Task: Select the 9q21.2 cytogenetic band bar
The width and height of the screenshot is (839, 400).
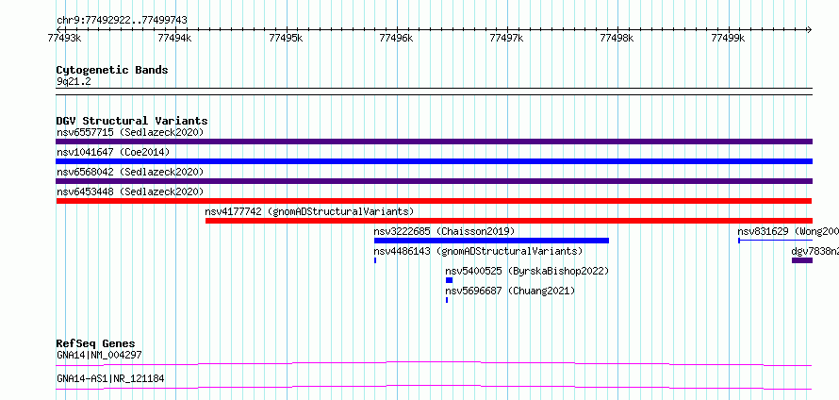Action: (x=434, y=92)
